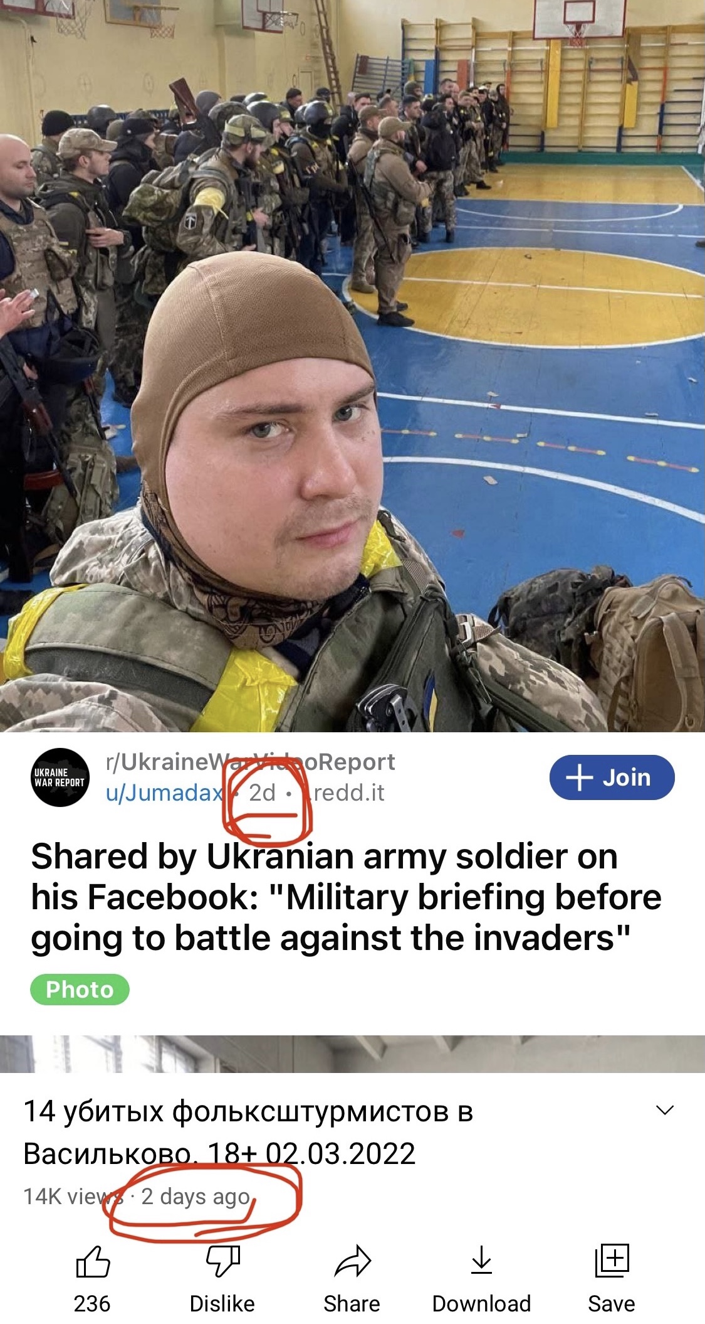
Task: Open the soldier selfie photo in the gym
Action: pyautogui.click(x=352, y=366)
